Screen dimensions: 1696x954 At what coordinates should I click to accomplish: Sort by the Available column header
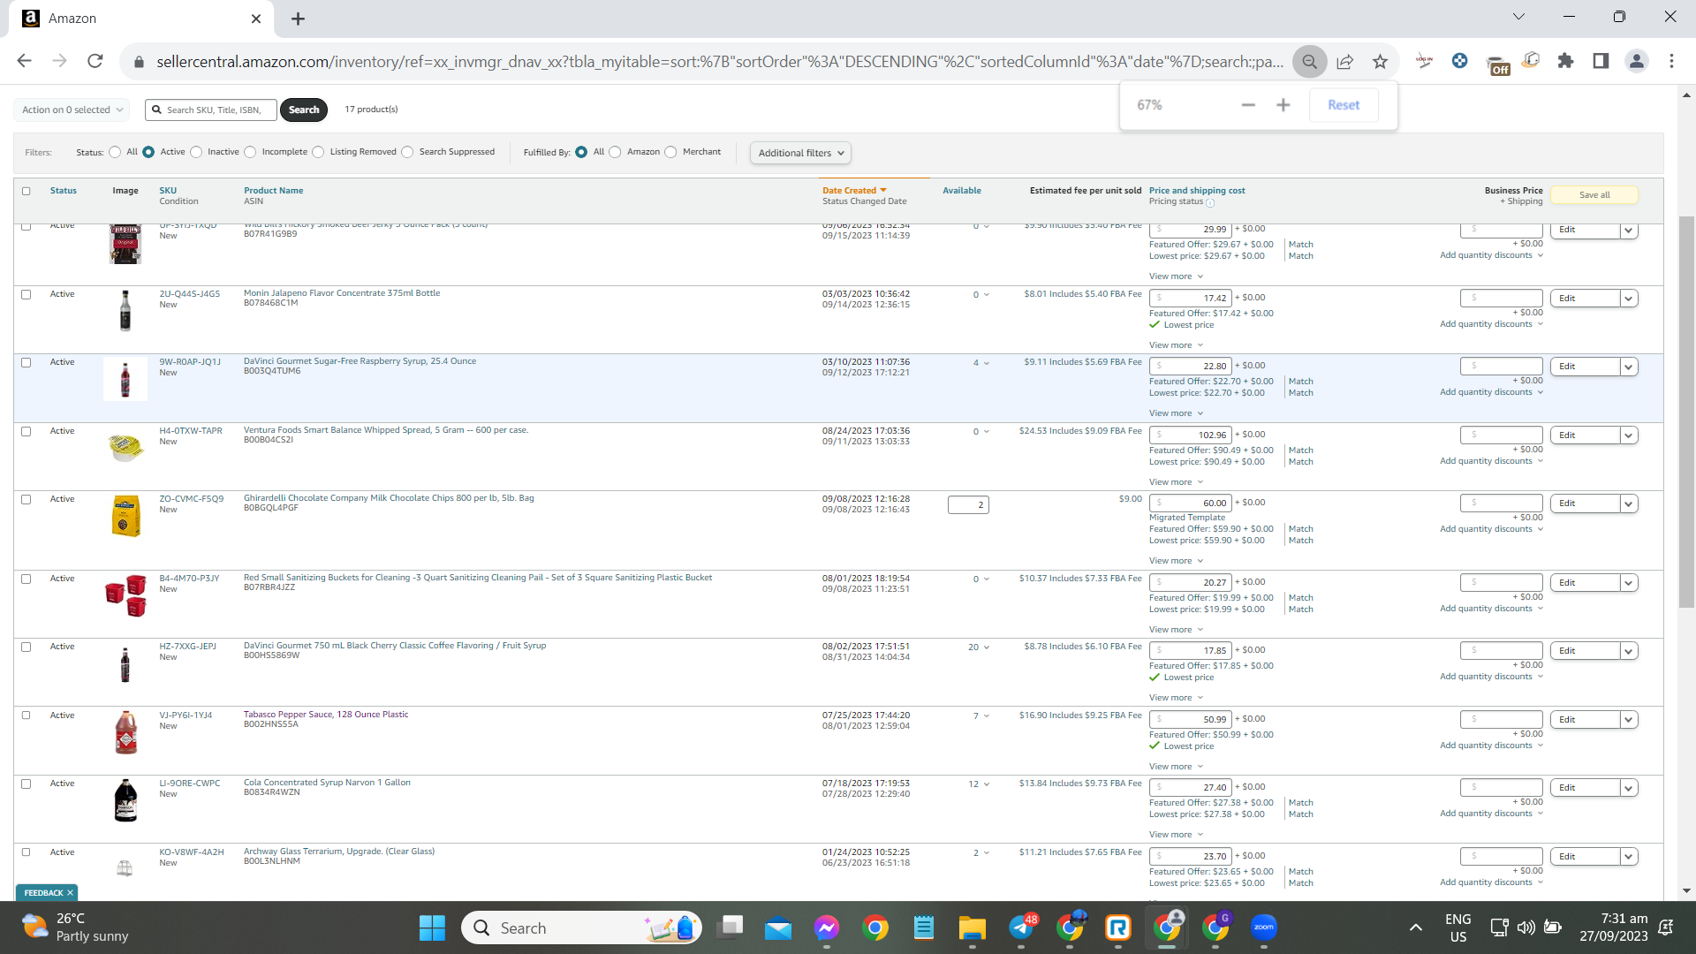pos(962,191)
